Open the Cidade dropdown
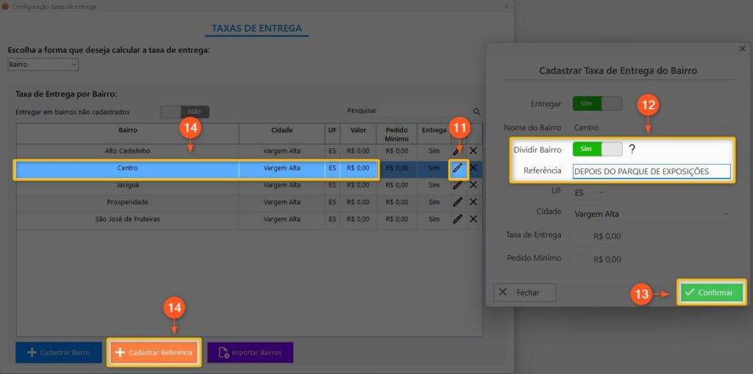 click(x=651, y=214)
